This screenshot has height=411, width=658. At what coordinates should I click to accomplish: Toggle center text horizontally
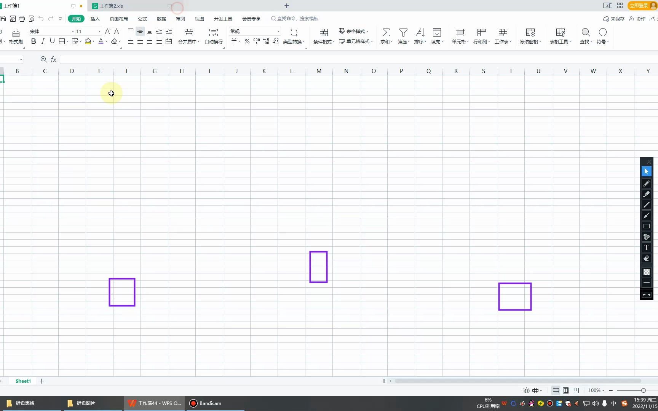(x=140, y=41)
